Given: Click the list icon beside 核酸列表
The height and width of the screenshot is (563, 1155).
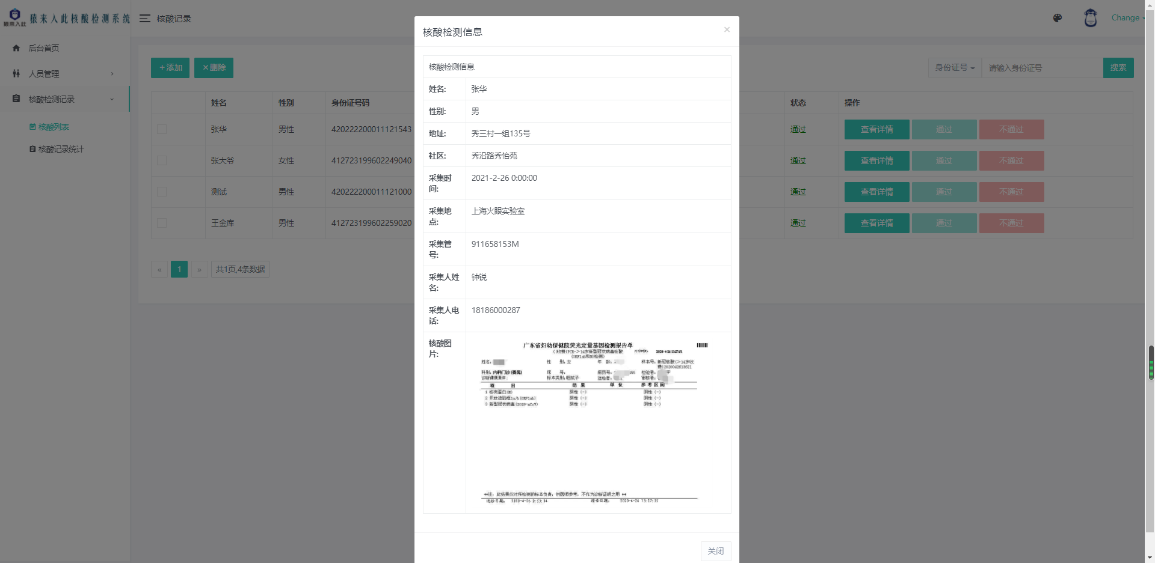Looking at the screenshot, I should point(32,127).
